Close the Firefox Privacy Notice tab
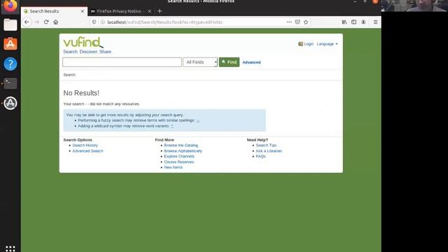Image resolution: width=448 pixels, height=252 pixels. [149, 11]
